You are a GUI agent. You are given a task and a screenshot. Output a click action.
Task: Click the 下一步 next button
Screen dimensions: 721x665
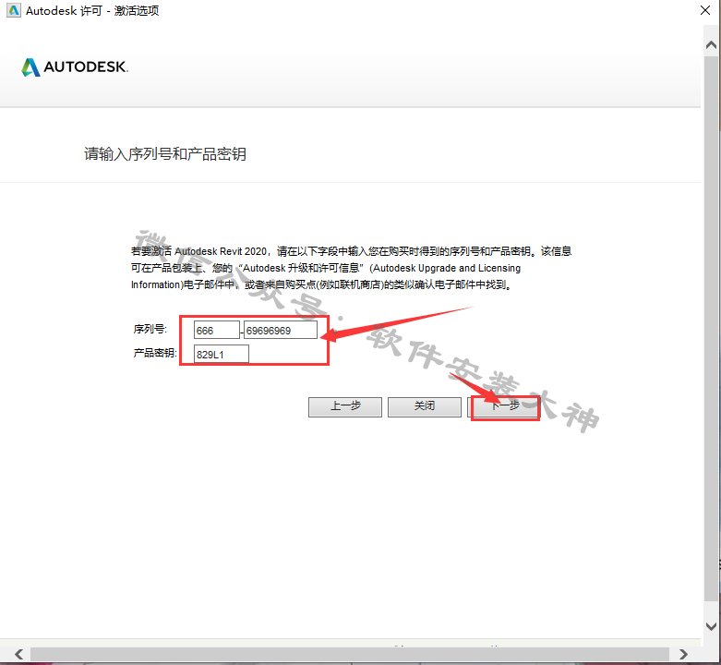click(x=504, y=407)
